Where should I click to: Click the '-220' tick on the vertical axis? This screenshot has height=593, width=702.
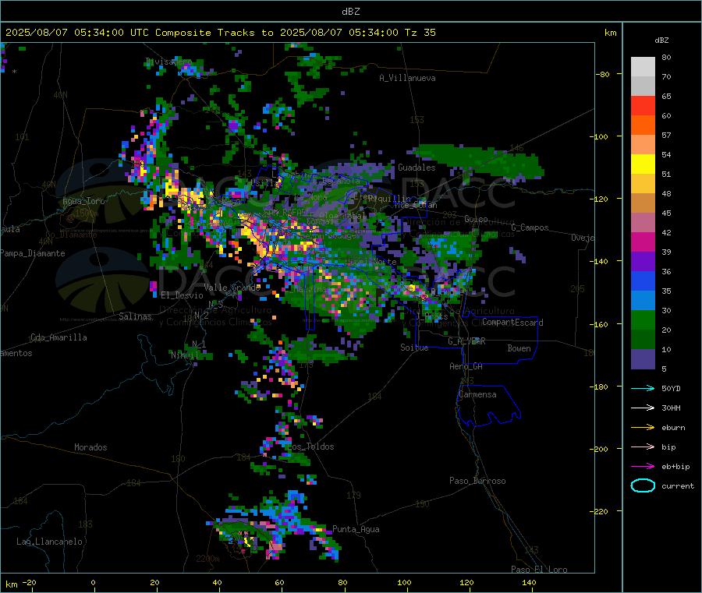coord(599,512)
